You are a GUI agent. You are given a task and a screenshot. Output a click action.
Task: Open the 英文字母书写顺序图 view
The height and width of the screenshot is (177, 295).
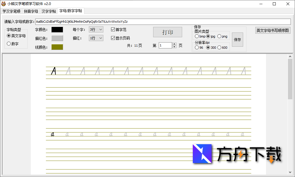click(x=273, y=30)
